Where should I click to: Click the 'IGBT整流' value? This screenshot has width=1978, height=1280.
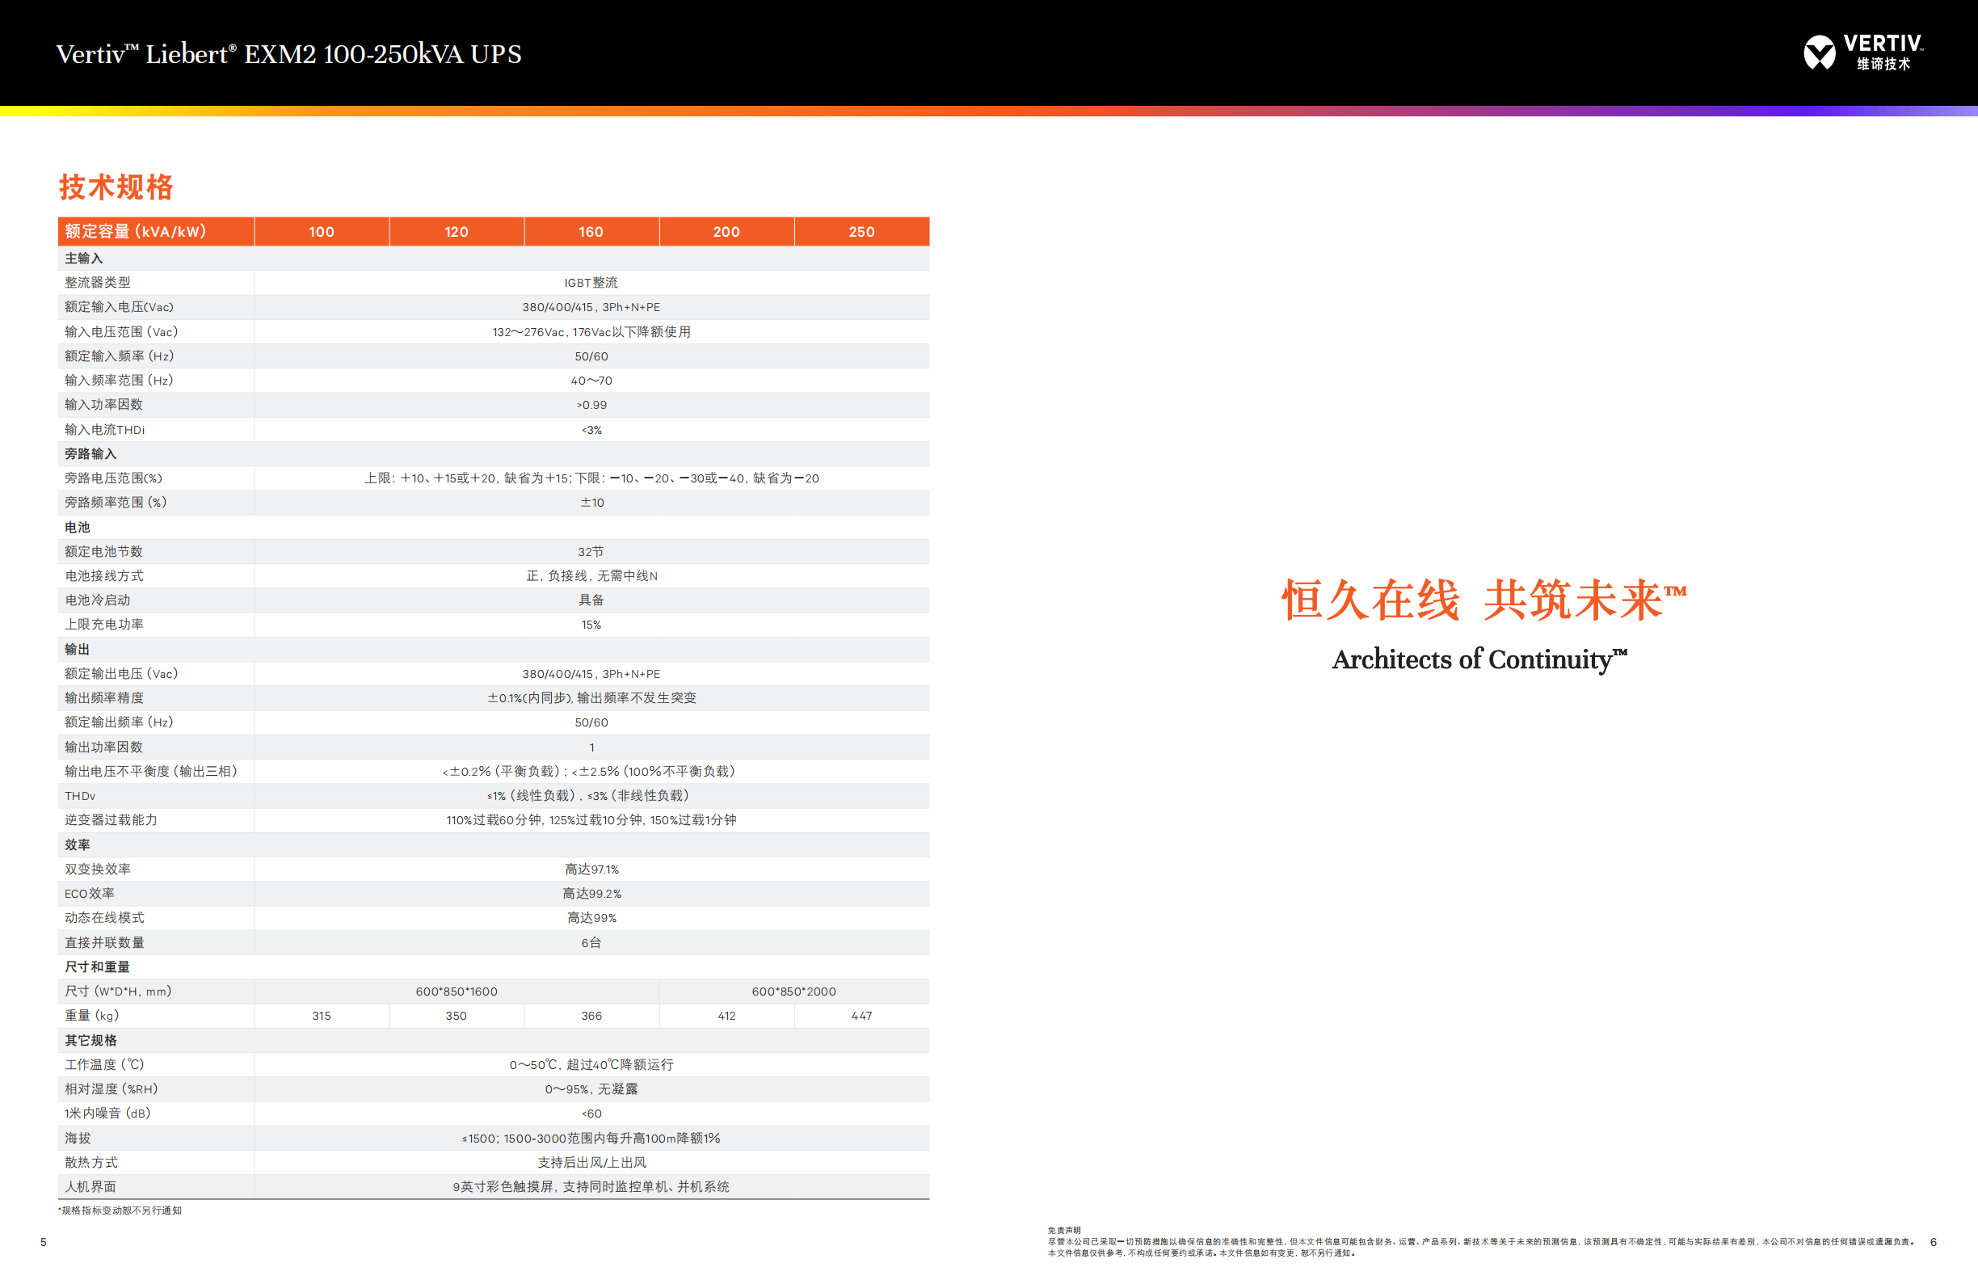click(x=591, y=283)
